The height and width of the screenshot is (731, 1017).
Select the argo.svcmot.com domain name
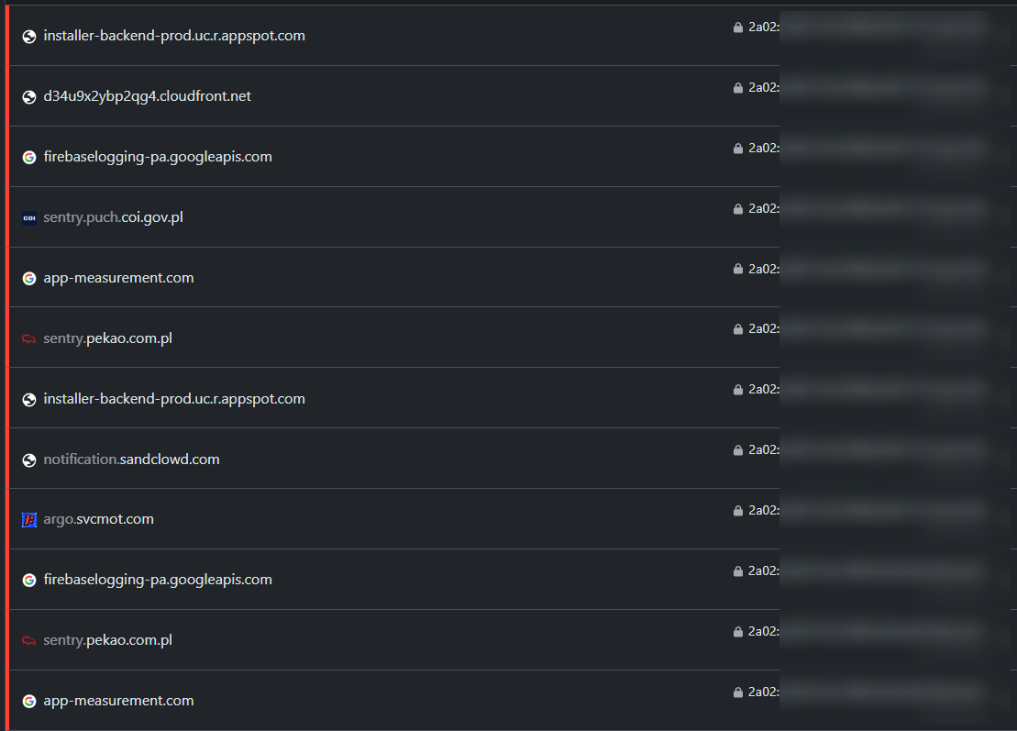[99, 519]
